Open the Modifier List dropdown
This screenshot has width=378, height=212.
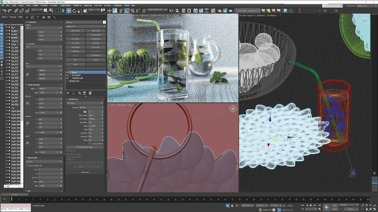pos(86,26)
